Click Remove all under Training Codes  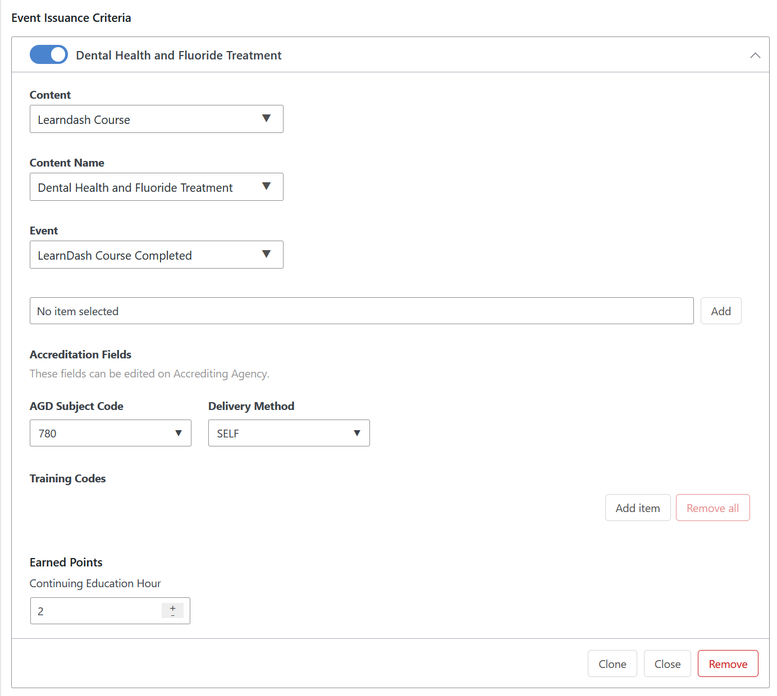(712, 508)
